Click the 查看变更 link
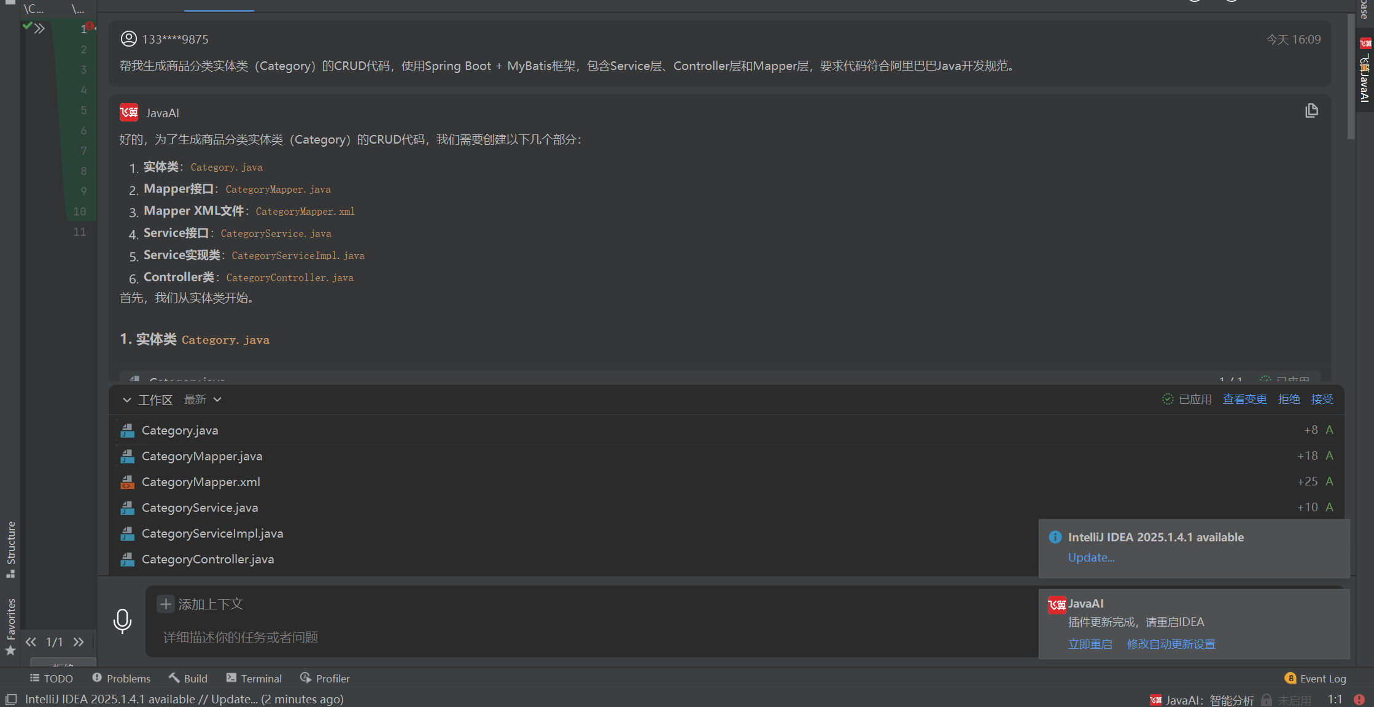Screen dimensions: 1374x707 [x=1244, y=400]
